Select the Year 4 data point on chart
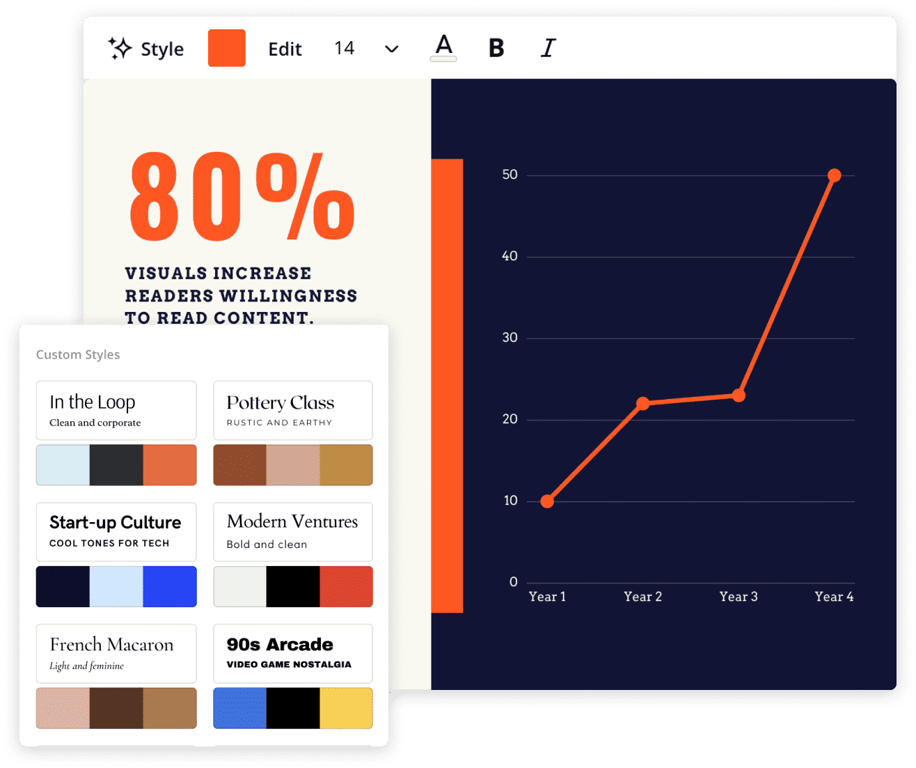The image size is (916, 768). (x=834, y=175)
